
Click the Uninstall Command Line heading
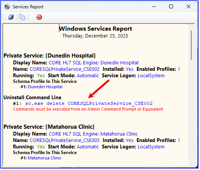point(32,97)
